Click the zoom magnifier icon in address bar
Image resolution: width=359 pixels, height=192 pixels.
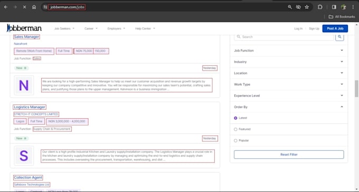[x=290, y=7]
